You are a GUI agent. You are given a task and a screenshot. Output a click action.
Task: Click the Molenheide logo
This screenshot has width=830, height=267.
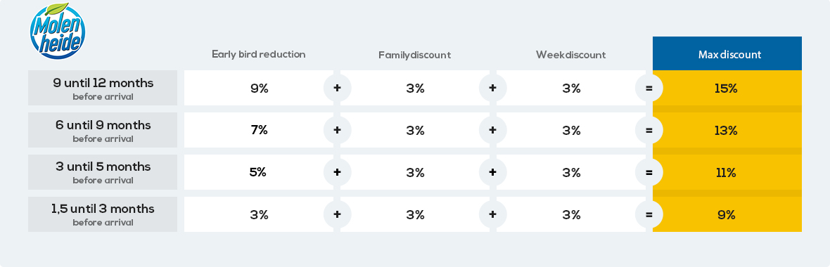[x=58, y=31]
